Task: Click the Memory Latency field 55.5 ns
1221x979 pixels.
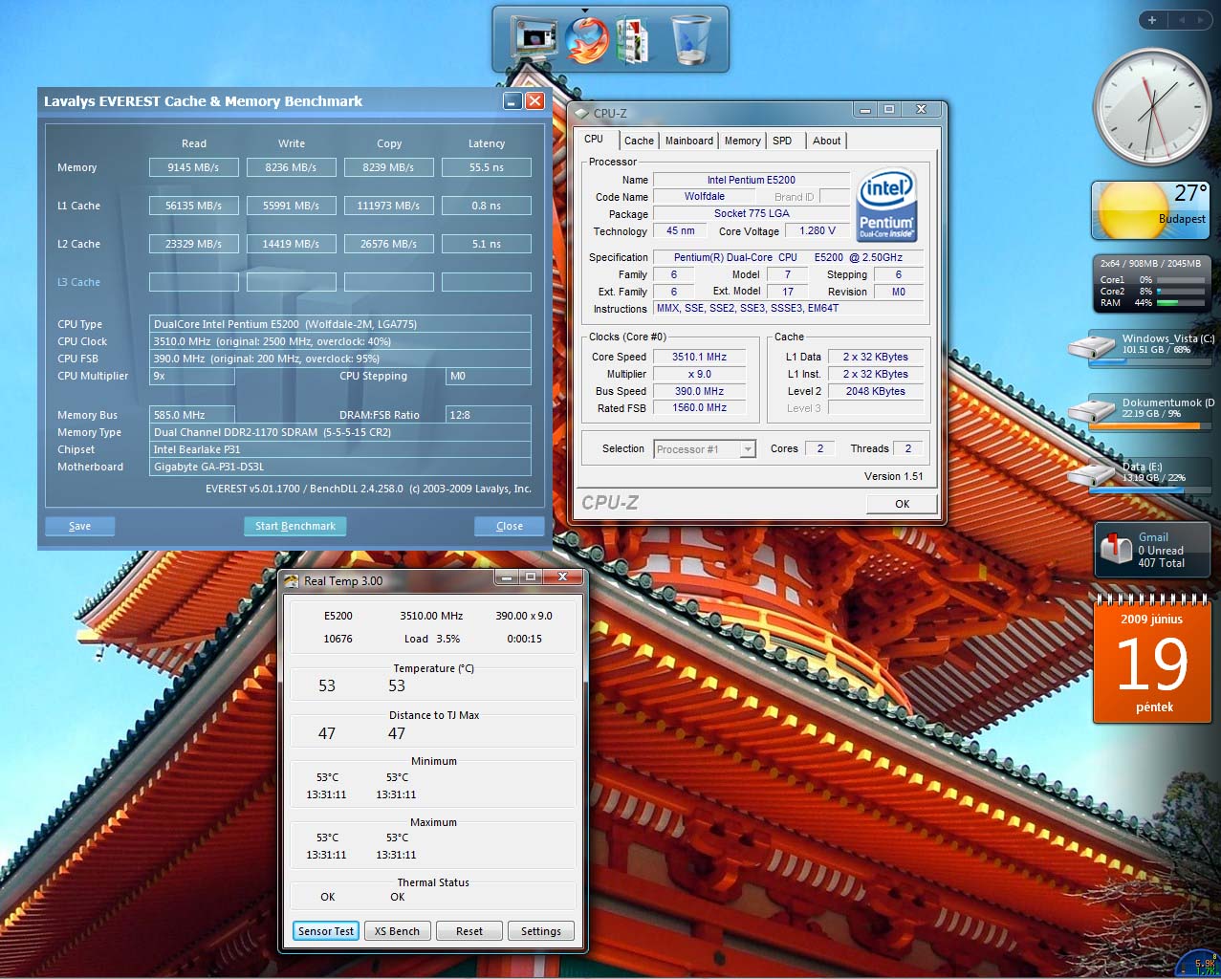Action: pyautogui.click(x=487, y=167)
